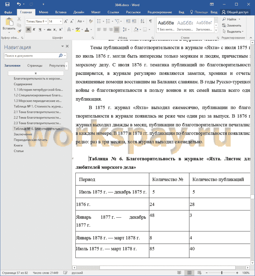
Task: Check spelling via status bar proofing icon
Action: 65,273
